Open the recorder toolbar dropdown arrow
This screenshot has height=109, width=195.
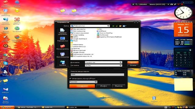[x=168, y=4]
